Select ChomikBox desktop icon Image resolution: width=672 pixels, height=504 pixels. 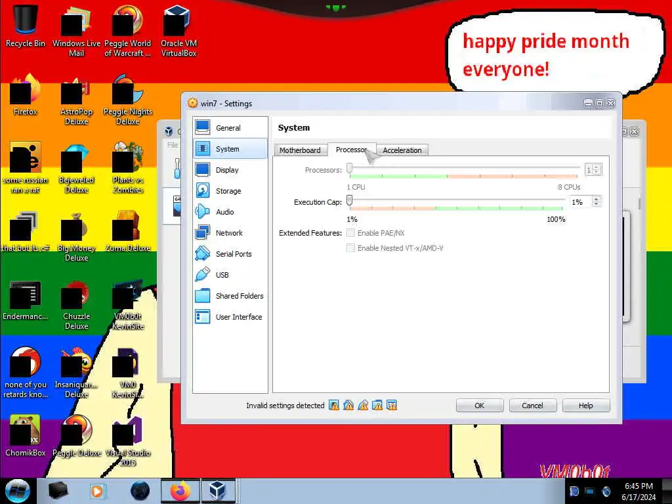click(x=26, y=436)
